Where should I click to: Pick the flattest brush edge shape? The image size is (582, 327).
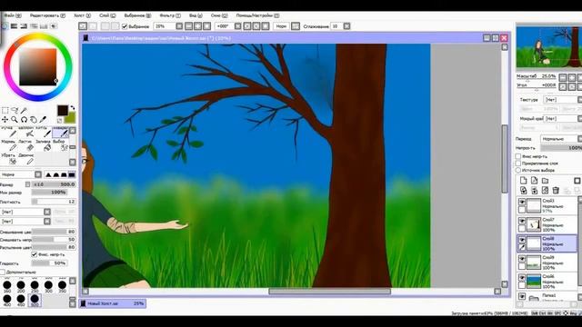[x=71, y=174]
